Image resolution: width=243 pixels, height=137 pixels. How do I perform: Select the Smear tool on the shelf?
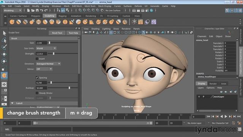(105, 22)
